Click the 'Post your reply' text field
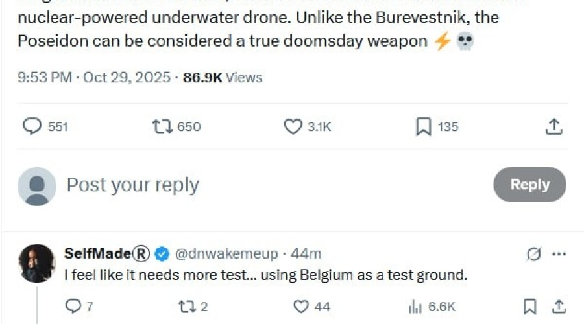 (260, 185)
